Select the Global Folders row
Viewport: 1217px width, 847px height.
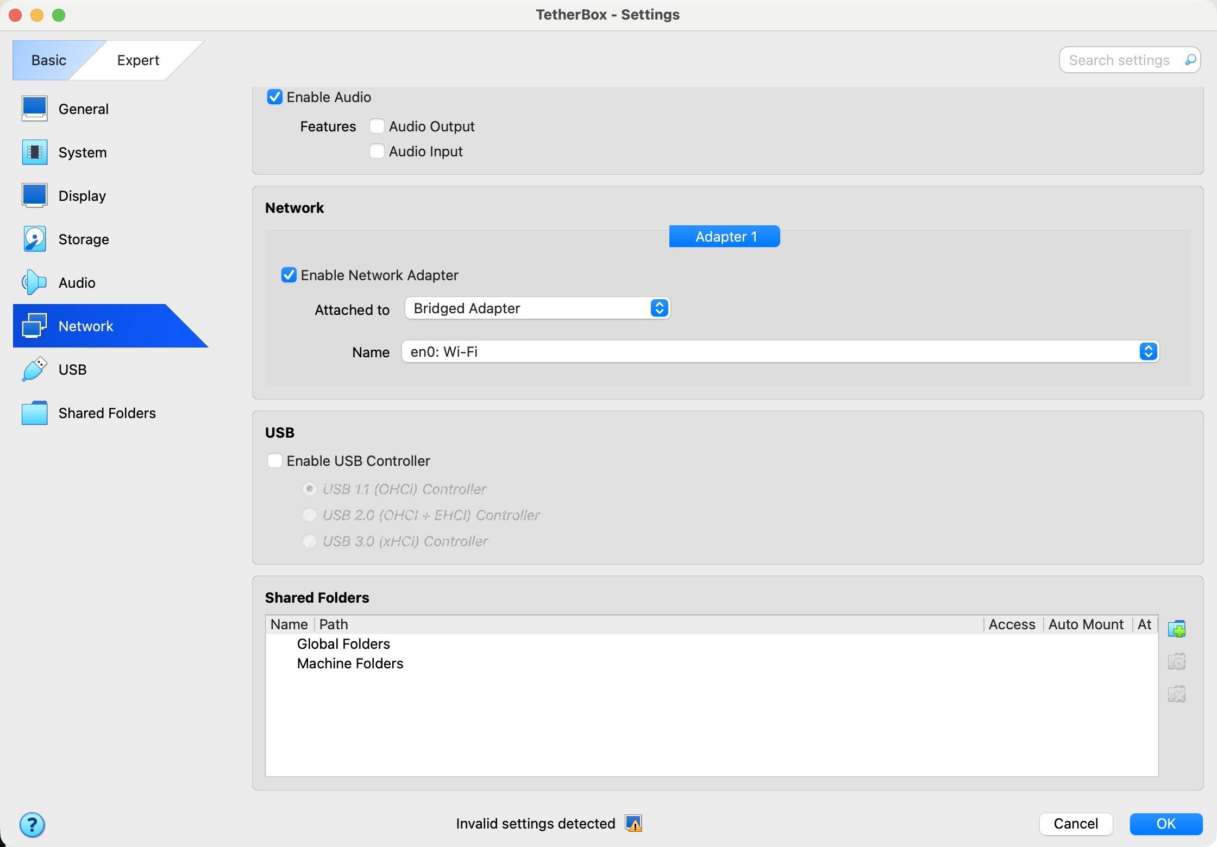[x=712, y=644]
